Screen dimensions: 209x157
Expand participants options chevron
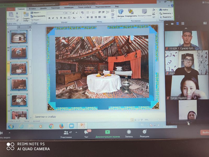click(76, 132)
